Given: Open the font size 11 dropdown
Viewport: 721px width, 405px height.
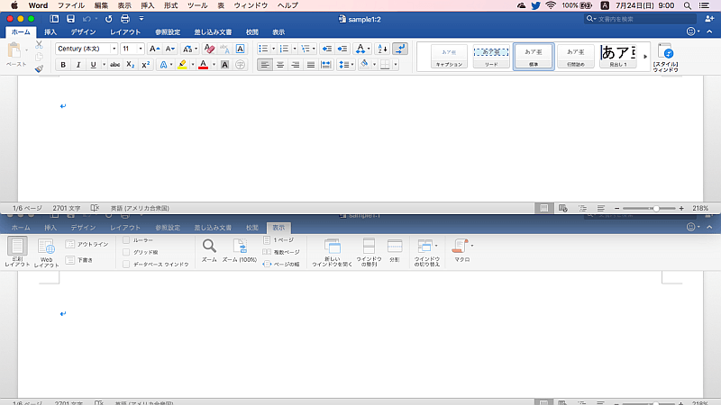Looking at the screenshot, I should coord(141,49).
